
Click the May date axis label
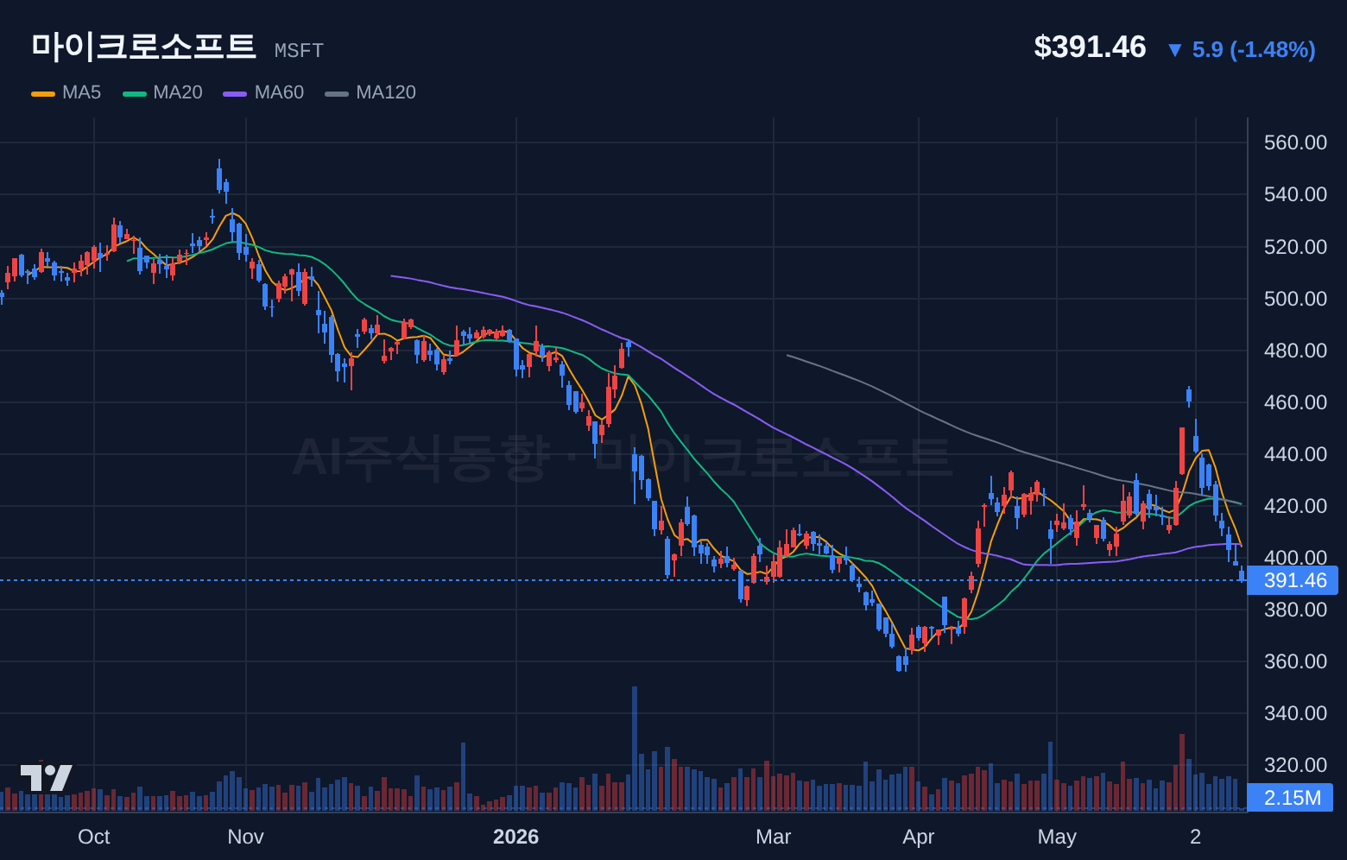tap(1057, 837)
